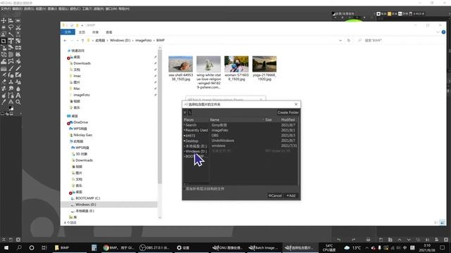Screen dimensions: 451x253
Task: Open the quick access toolbar dropdown
Action: click(82, 25)
